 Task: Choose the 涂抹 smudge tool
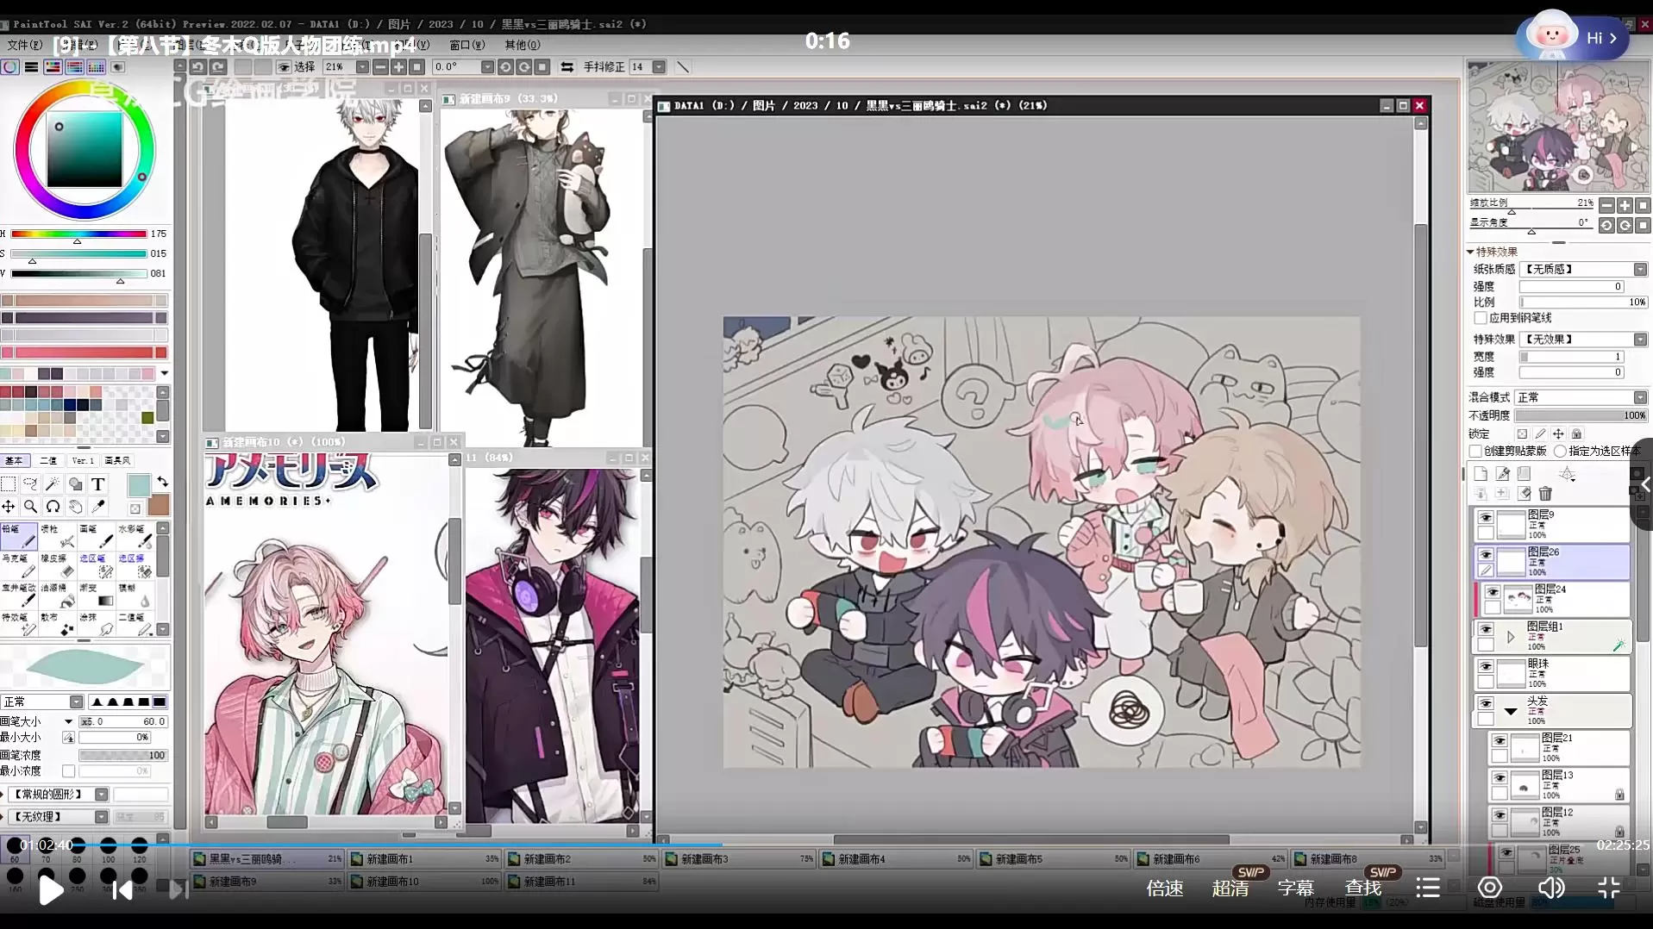pos(97,624)
